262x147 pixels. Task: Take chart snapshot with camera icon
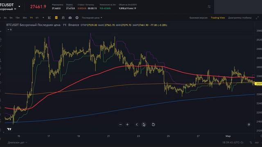tap(70, 18)
